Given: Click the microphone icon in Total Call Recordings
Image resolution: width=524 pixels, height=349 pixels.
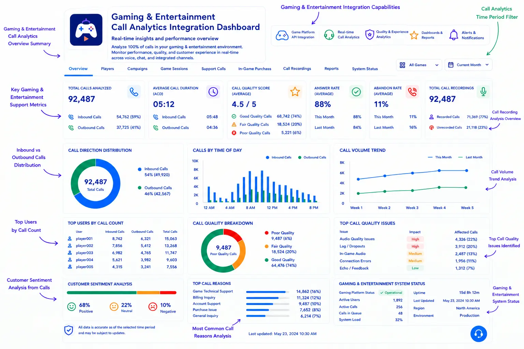Looking at the screenshot, I should pos(483,92).
